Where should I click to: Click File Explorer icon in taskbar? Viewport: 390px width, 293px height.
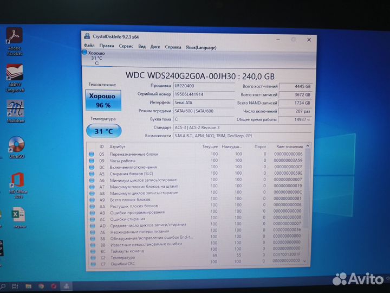click(29, 285)
